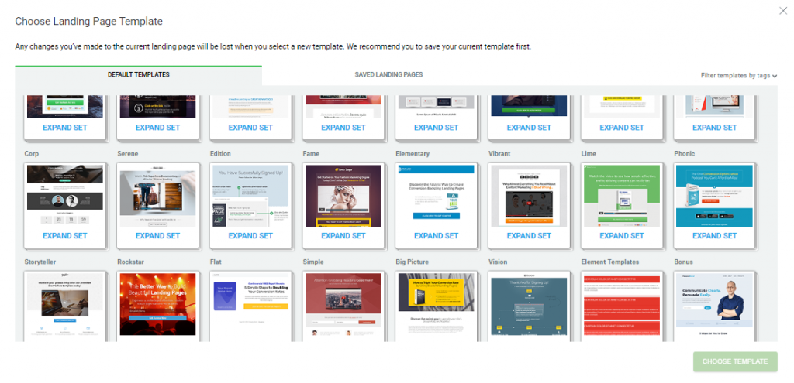Select the Simple template thumbnail

click(343, 306)
